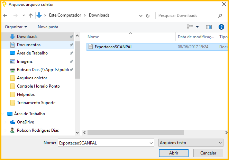Click the Imagens picture icon
The height and width of the screenshot is (160, 229).
point(12,61)
